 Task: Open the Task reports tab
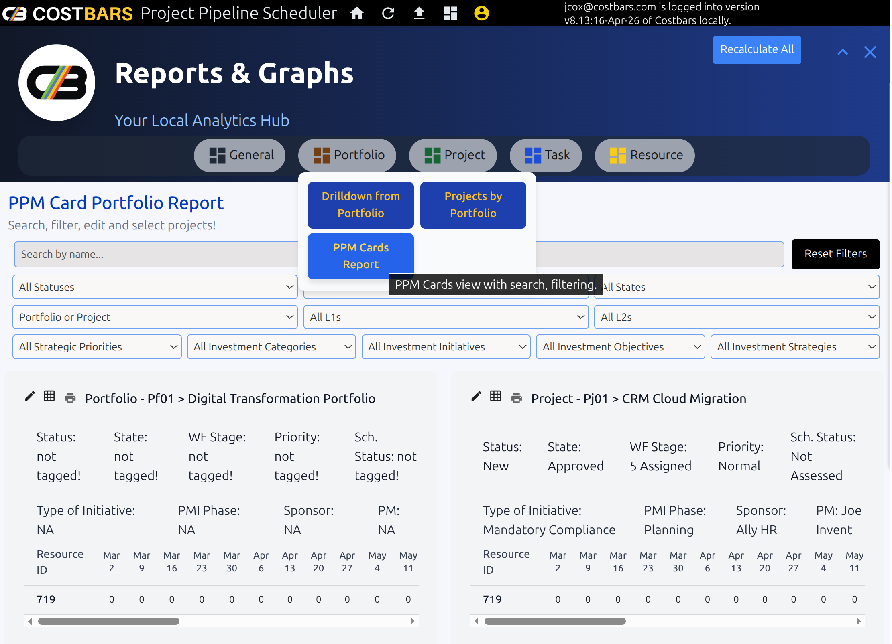(x=546, y=155)
